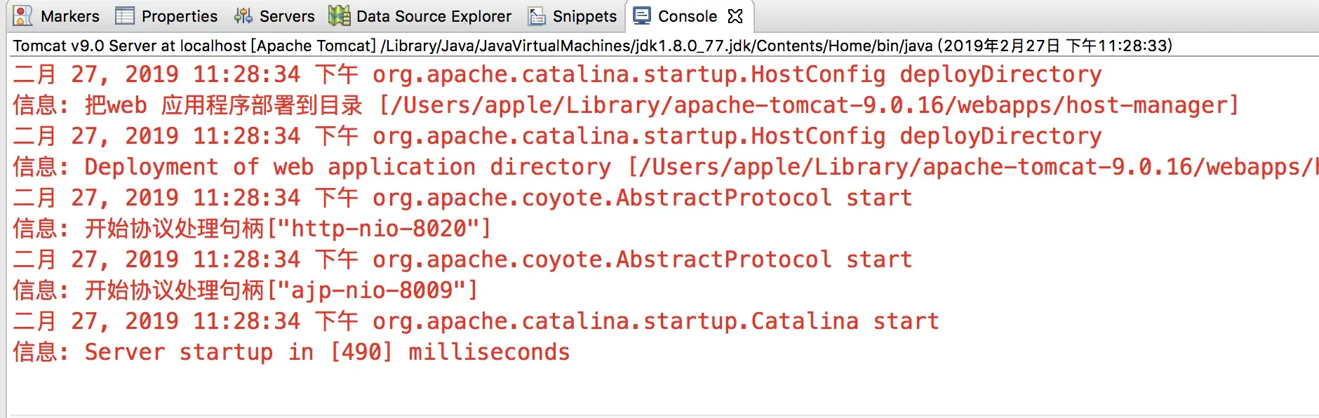Click the Data Source Explorer icon
The image size is (1319, 418).
pos(339,15)
